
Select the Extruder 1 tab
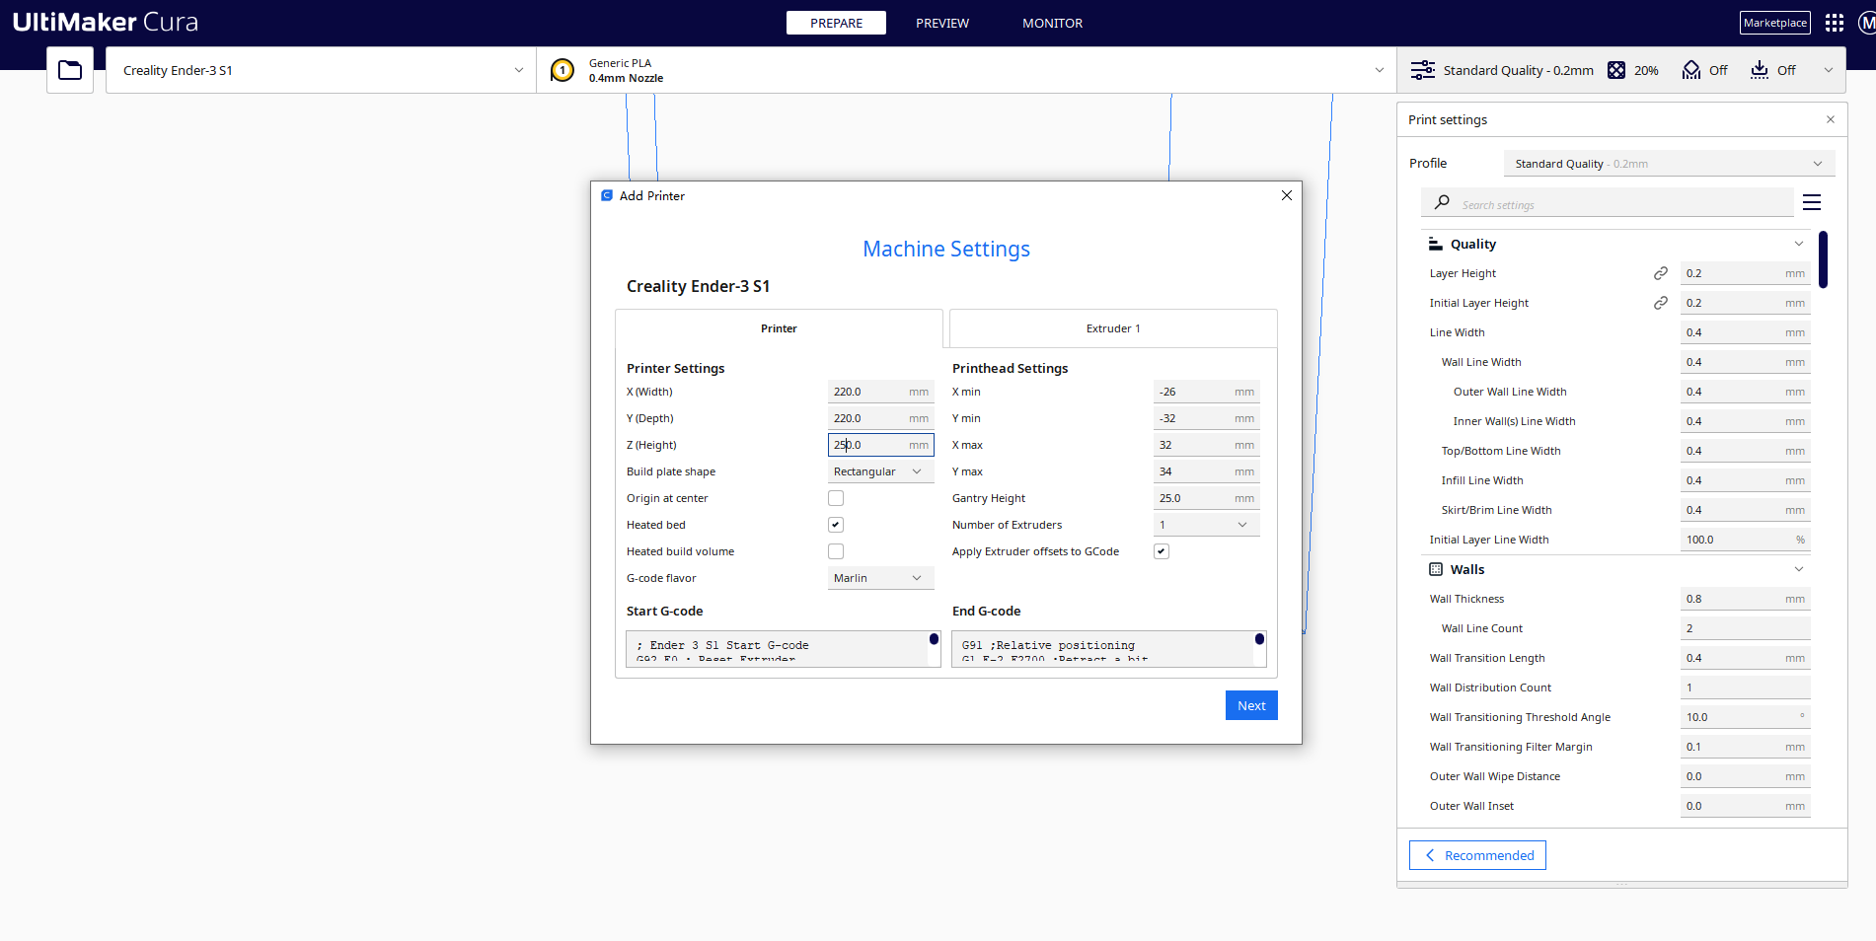coord(1113,328)
